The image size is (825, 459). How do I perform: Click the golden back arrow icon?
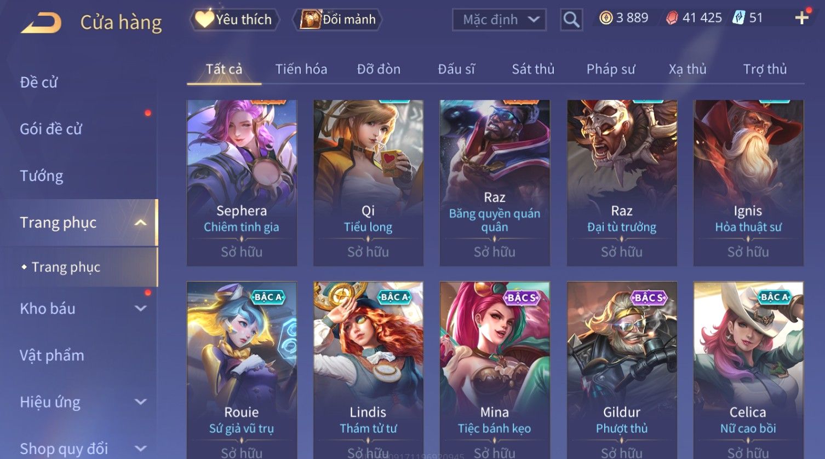41,23
